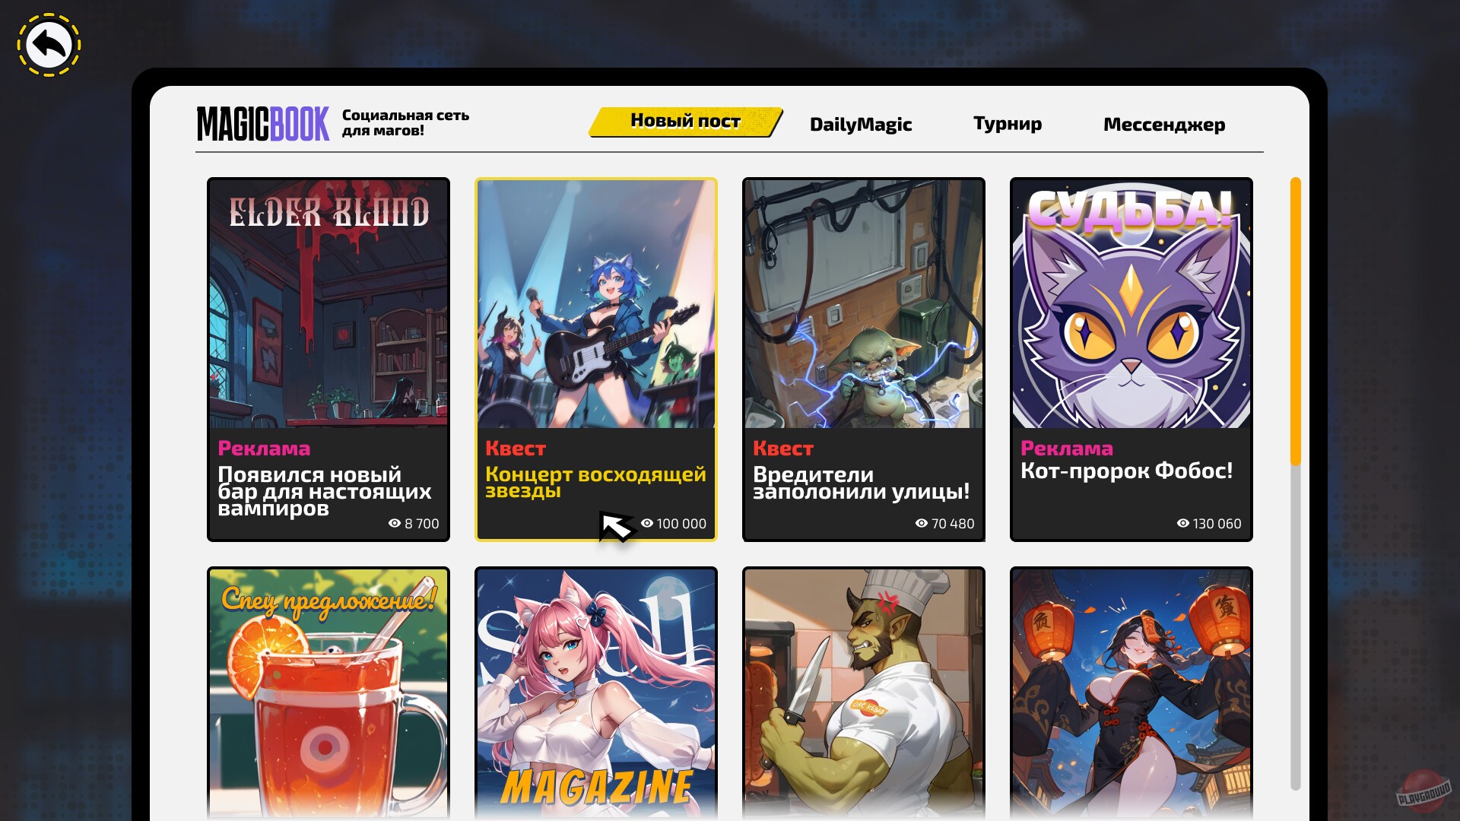Open the red lantern girl post
Viewport: 1460px width, 821px height.
tap(1131, 693)
